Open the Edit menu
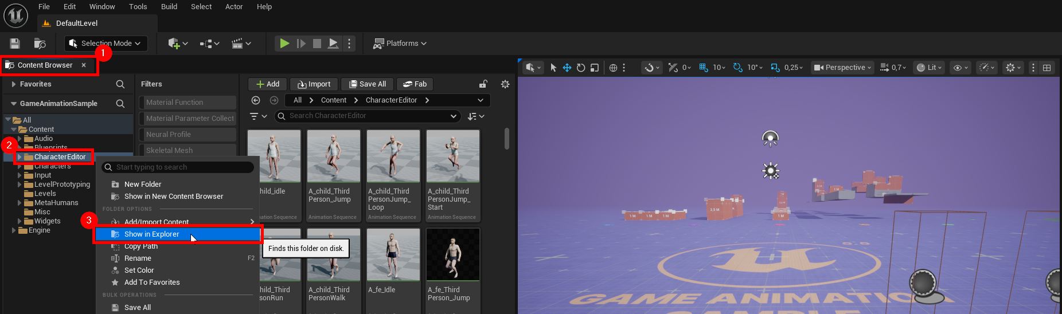Viewport: 1062px width, 314px height. coord(70,7)
